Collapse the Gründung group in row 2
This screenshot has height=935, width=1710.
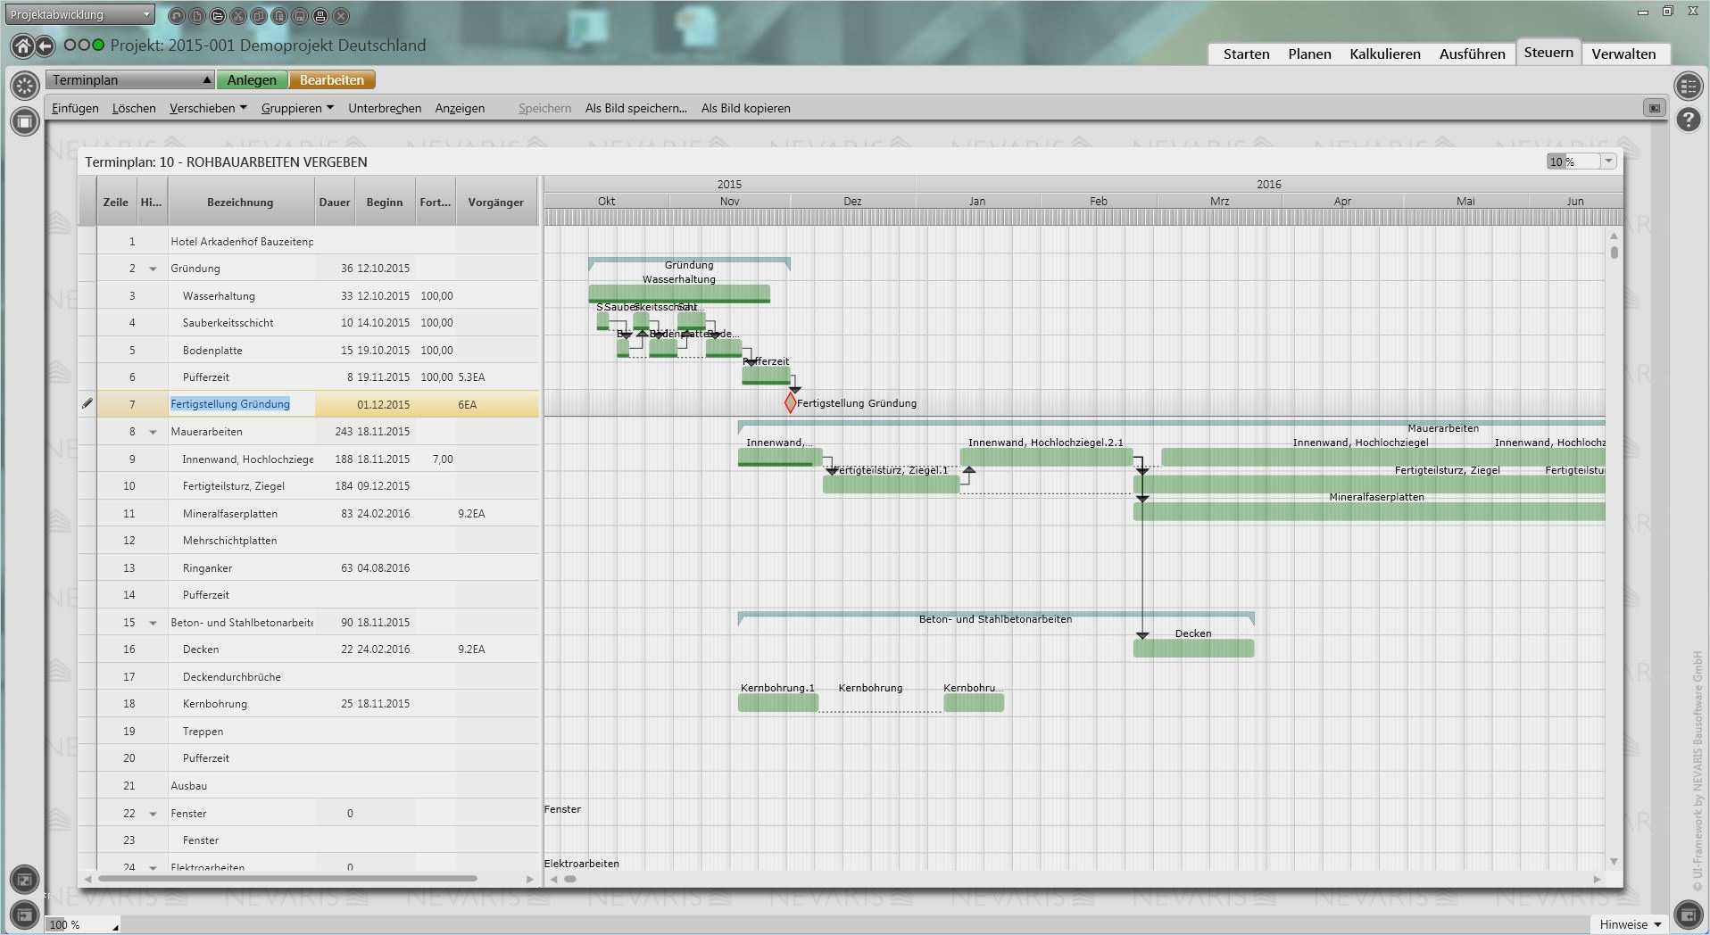pos(153,269)
